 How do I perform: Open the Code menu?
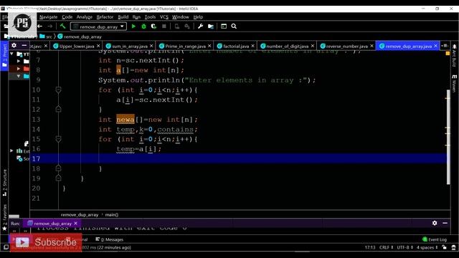tap(67, 17)
